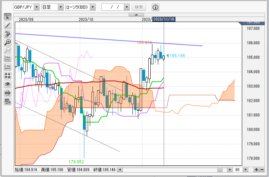The width and height of the screenshot is (269, 177).
Task: Click the erase ALL drawings tool
Action: click(x=8, y=34)
